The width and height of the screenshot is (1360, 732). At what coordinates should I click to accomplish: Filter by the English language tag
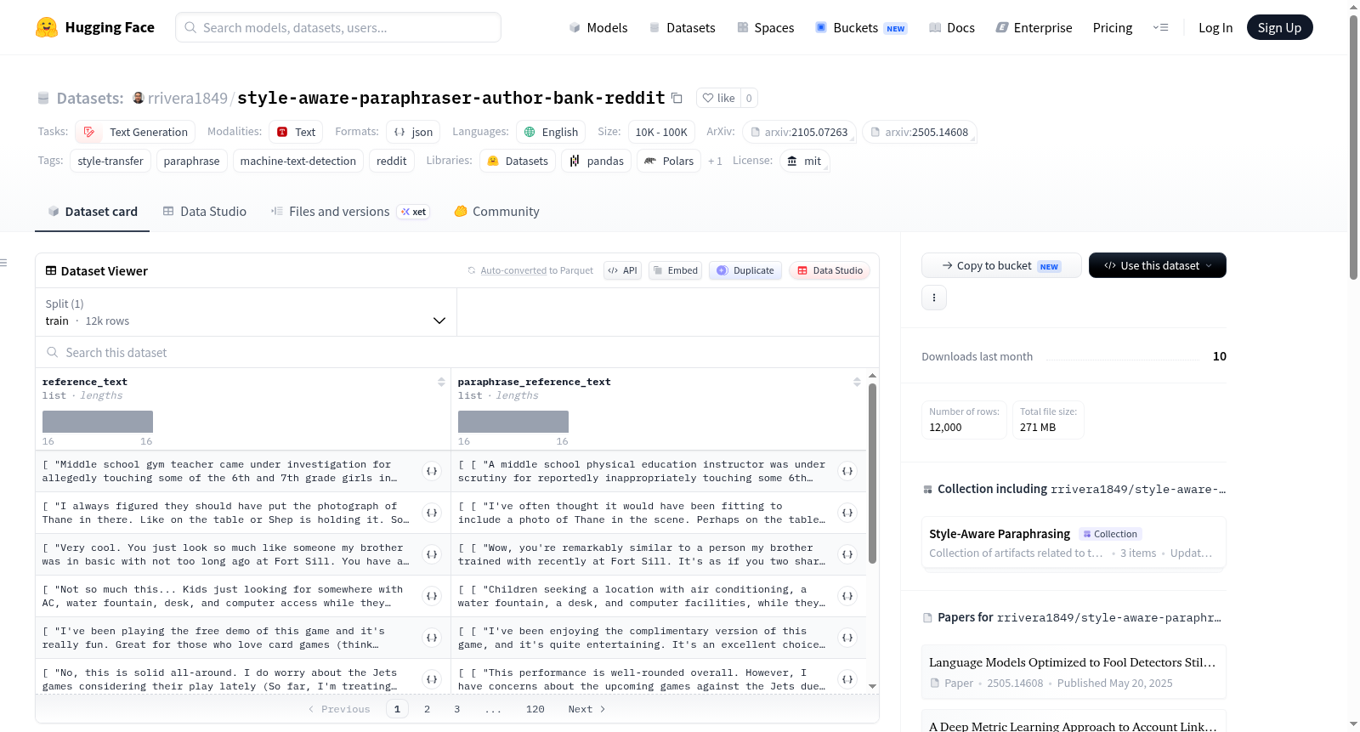click(x=551, y=132)
